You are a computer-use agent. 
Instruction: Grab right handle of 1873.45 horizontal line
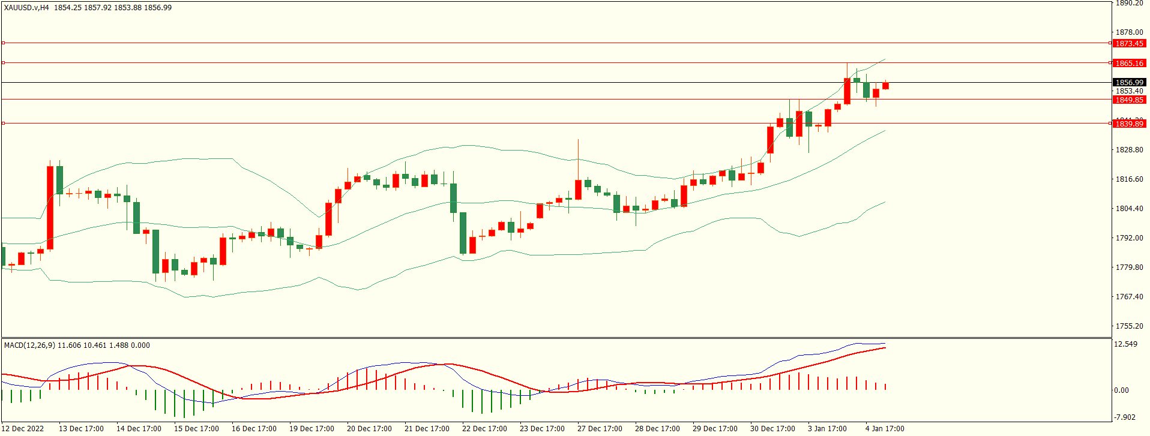[1110, 43]
